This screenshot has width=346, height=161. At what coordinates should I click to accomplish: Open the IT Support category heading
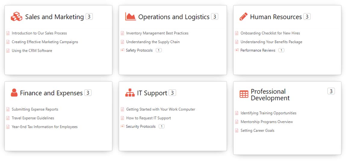(152, 93)
